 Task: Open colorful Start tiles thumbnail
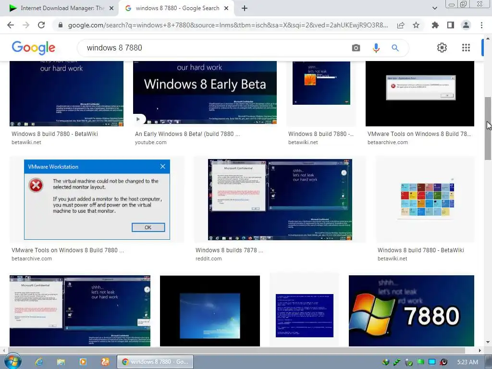[x=426, y=199]
